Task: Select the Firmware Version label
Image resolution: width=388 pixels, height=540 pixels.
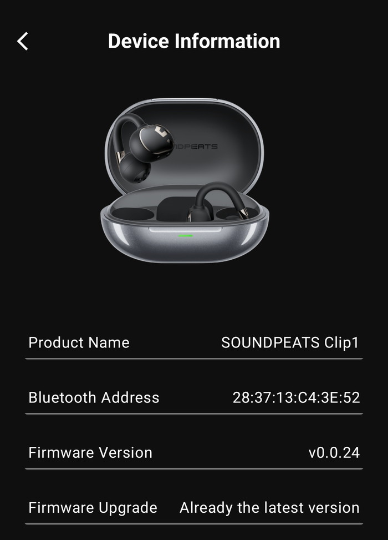Action: tap(90, 452)
